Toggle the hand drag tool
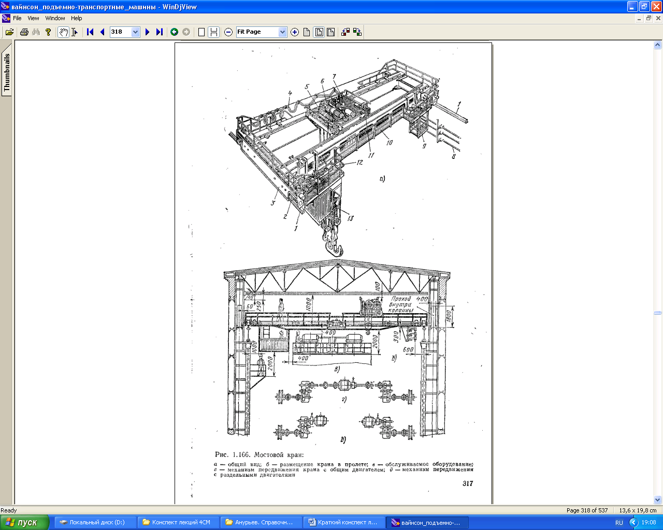The width and height of the screenshot is (663, 530). [63, 32]
